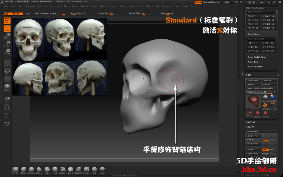The image size is (283, 177).
Task: Open the MatCap material selector
Action: click(7, 87)
